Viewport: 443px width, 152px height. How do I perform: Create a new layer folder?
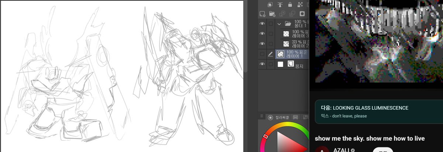(x=272, y=14)
